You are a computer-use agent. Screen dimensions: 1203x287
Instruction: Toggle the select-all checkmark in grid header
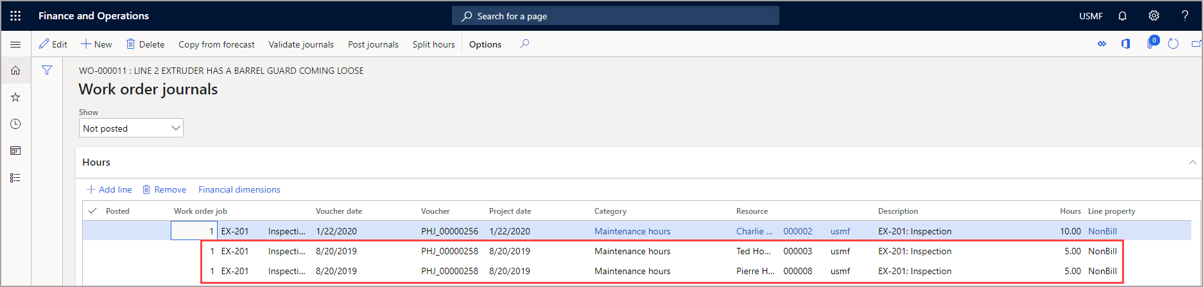point(92,211)
